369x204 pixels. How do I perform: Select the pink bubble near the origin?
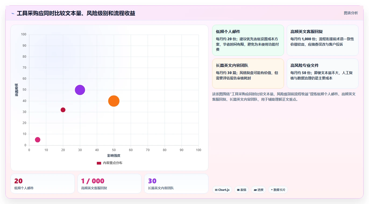click(38, 140)
